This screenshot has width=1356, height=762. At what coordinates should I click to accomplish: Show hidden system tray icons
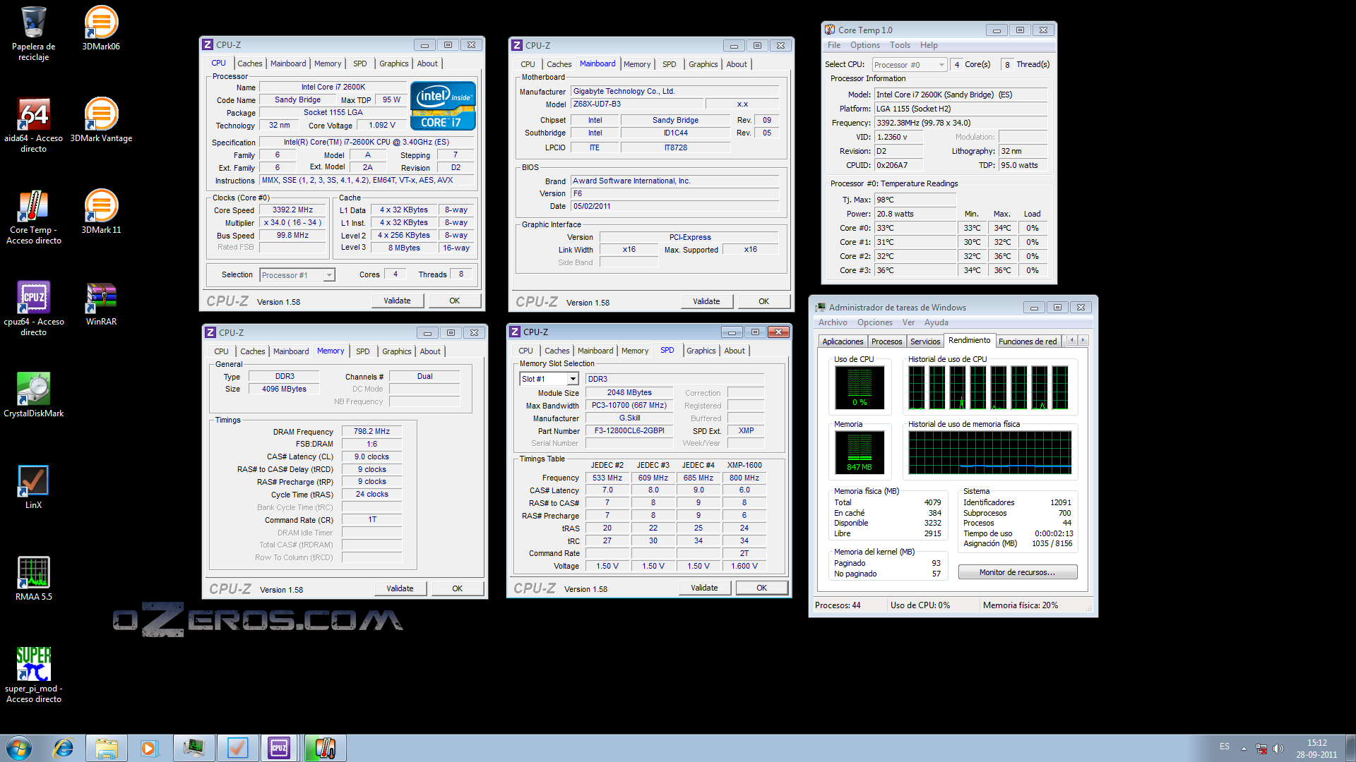pos(1244,749)
